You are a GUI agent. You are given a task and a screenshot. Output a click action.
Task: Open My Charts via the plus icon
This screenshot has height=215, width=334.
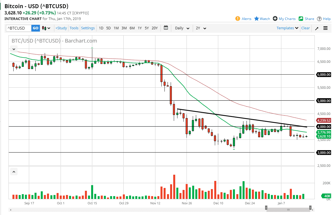click(275, 19)
